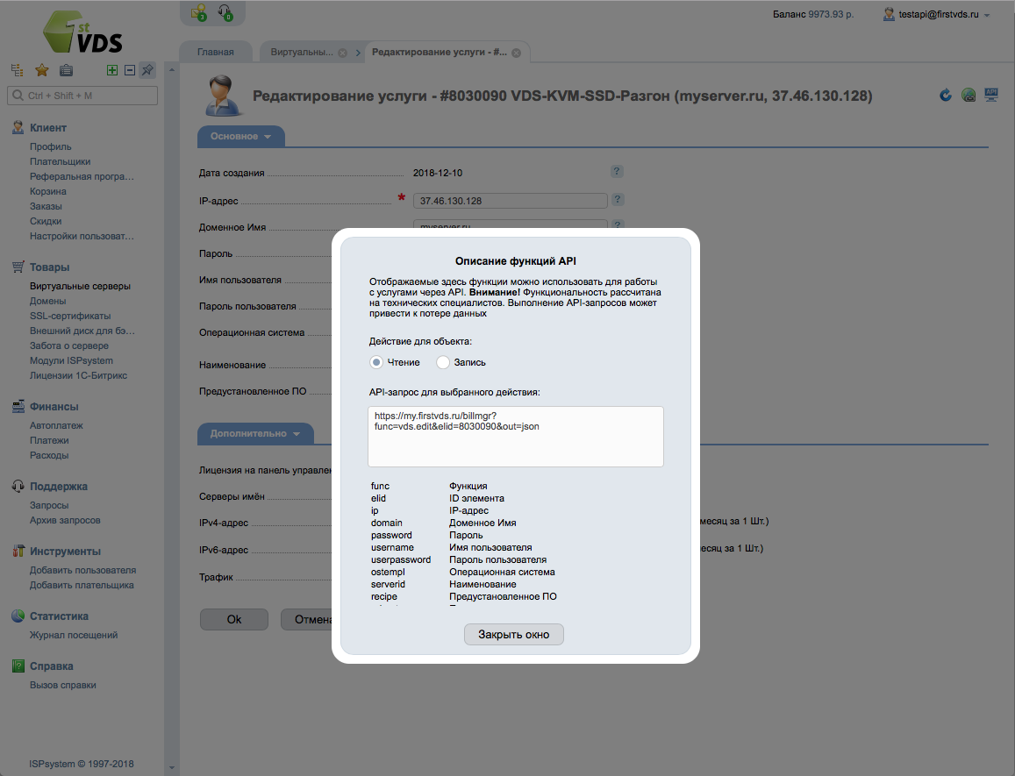Open favorites via the star icon
Viewport: 1015px width, 776px height.
point(40,68)
